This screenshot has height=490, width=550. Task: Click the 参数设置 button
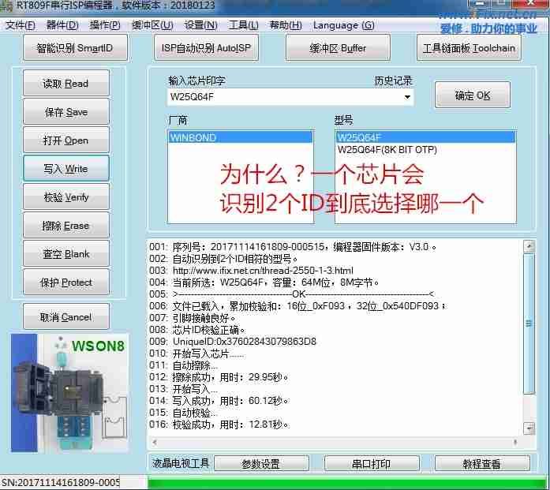[261, 464]
